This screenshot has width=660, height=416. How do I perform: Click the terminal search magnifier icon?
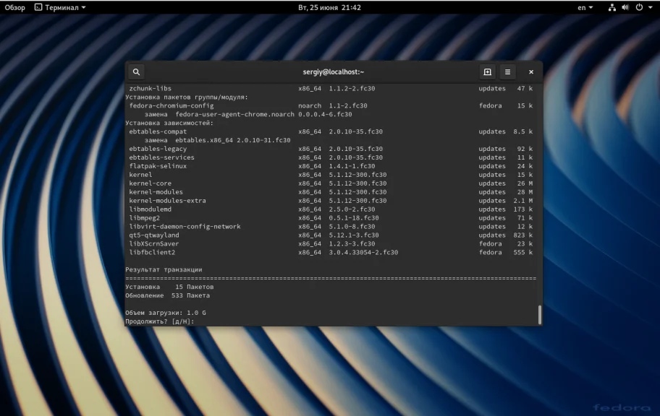coord(136,72)
